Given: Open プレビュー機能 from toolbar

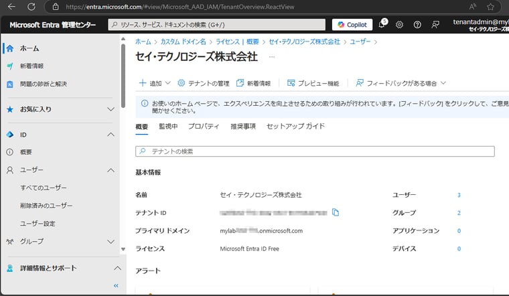Looking at the screenshot, I should click(x=313, y=83).
